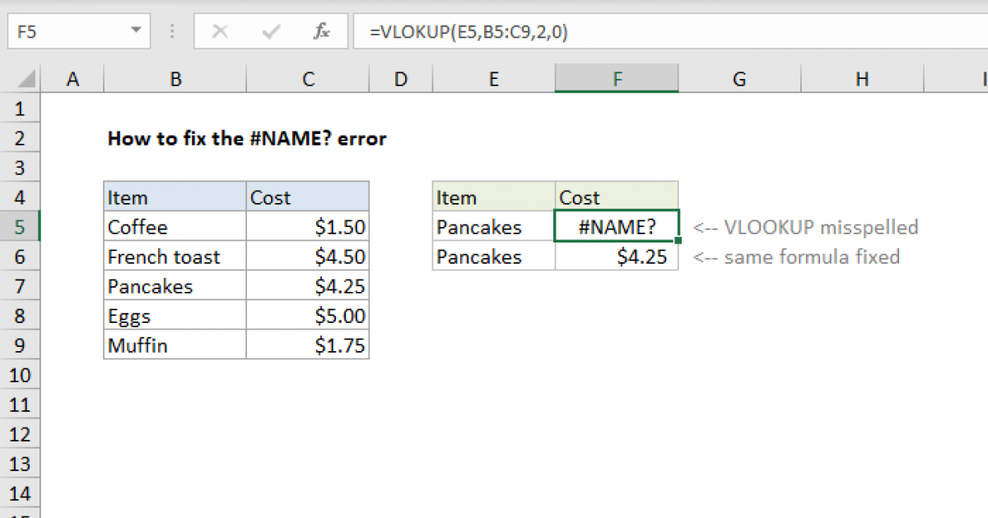Click the title cell about #NAME? error
Image resolution: width=988 pixels, height=518 pixels.
point(246,138)
